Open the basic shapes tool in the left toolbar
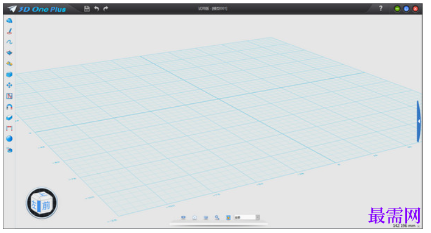431x233 pixels. pos(10,21)
